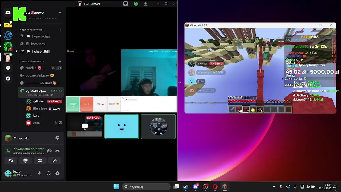Toggle microphone mute in user panel
This screenshot has height=192, width=341.
[40, 173]
